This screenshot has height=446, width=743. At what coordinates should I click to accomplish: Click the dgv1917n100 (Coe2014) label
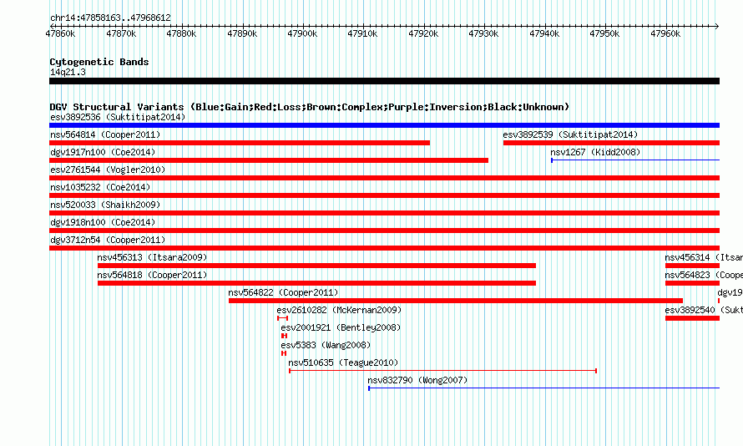coord(103,152)
